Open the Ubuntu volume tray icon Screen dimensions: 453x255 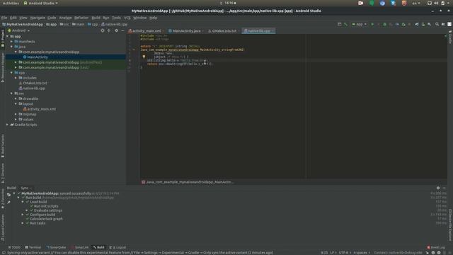(x=436, y=3)
